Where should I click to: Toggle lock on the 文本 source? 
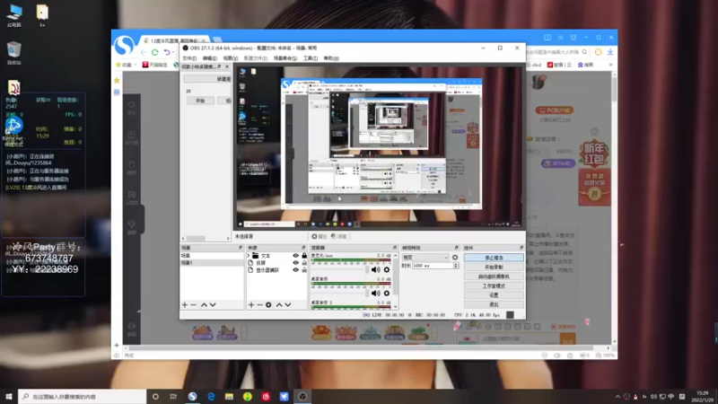point(304,256)
